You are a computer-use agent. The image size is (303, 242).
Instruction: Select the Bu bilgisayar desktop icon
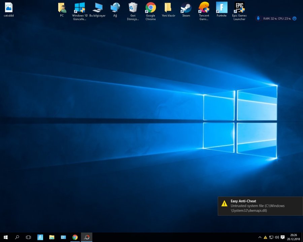click(97, 8)
